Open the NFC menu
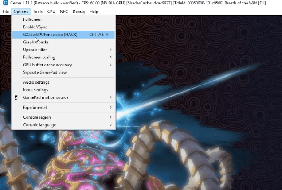 [x=65, y=12]
